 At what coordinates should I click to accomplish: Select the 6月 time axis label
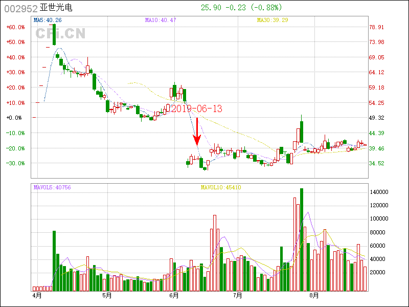pyautogui.click(x=174, y=296)
